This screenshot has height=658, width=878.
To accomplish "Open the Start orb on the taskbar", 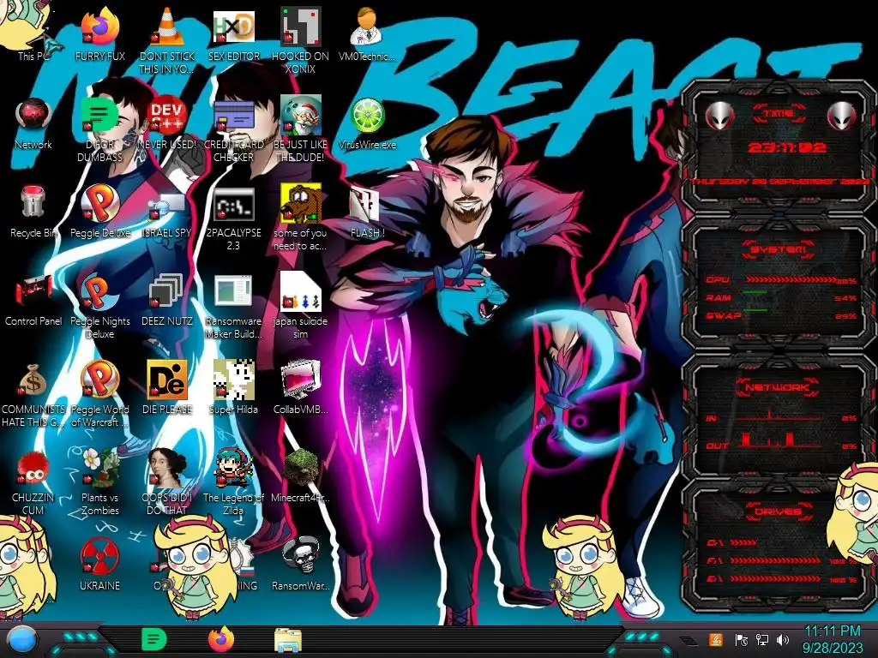I will (x=23, y=640).
